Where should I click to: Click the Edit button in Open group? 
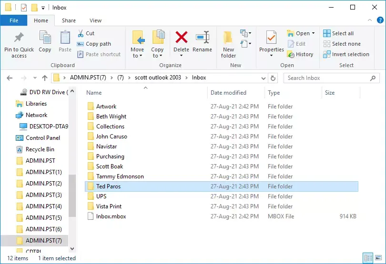pos(297,44)
